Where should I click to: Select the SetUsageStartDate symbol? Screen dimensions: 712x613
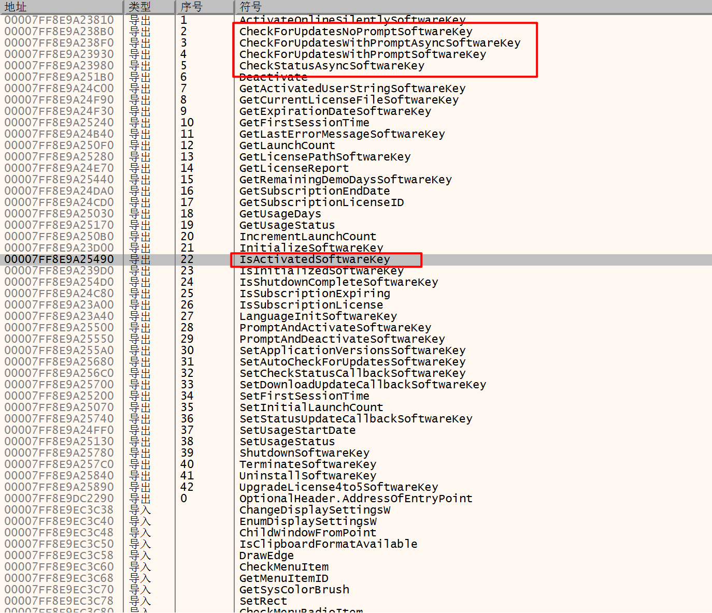tap(297, 430)
